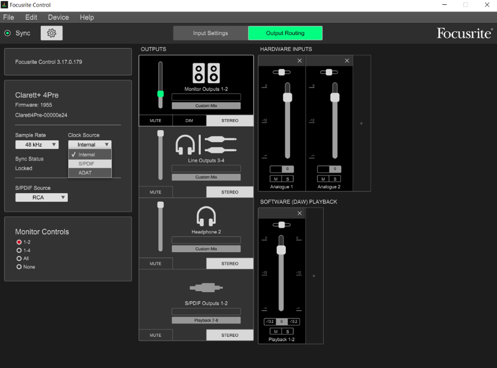Image resolution: width=497 pixels, height=368 pixels.
Task: Toggle STEREO on Monitor Outputs 1-2
Action: (x=230, y=120)
